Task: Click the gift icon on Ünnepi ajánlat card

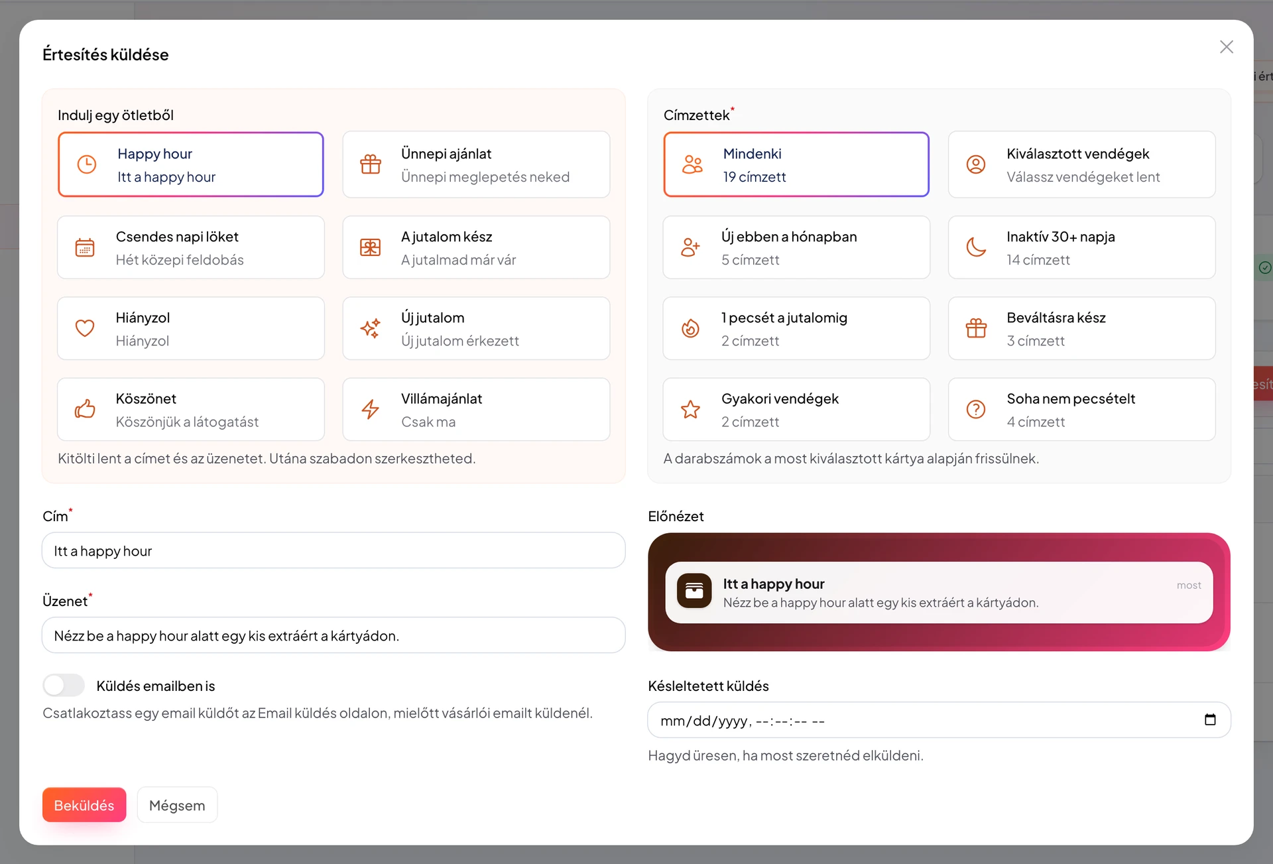Action: (371, 164)
